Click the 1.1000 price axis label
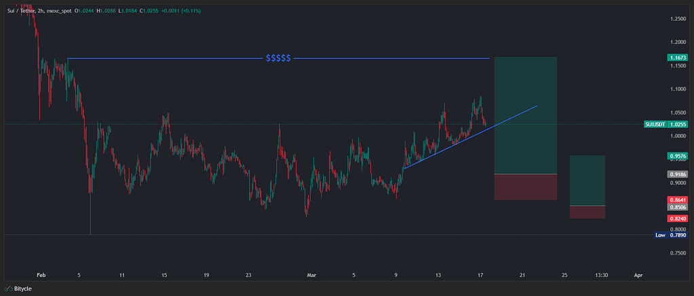694x296 pixels. click(678, 89)
